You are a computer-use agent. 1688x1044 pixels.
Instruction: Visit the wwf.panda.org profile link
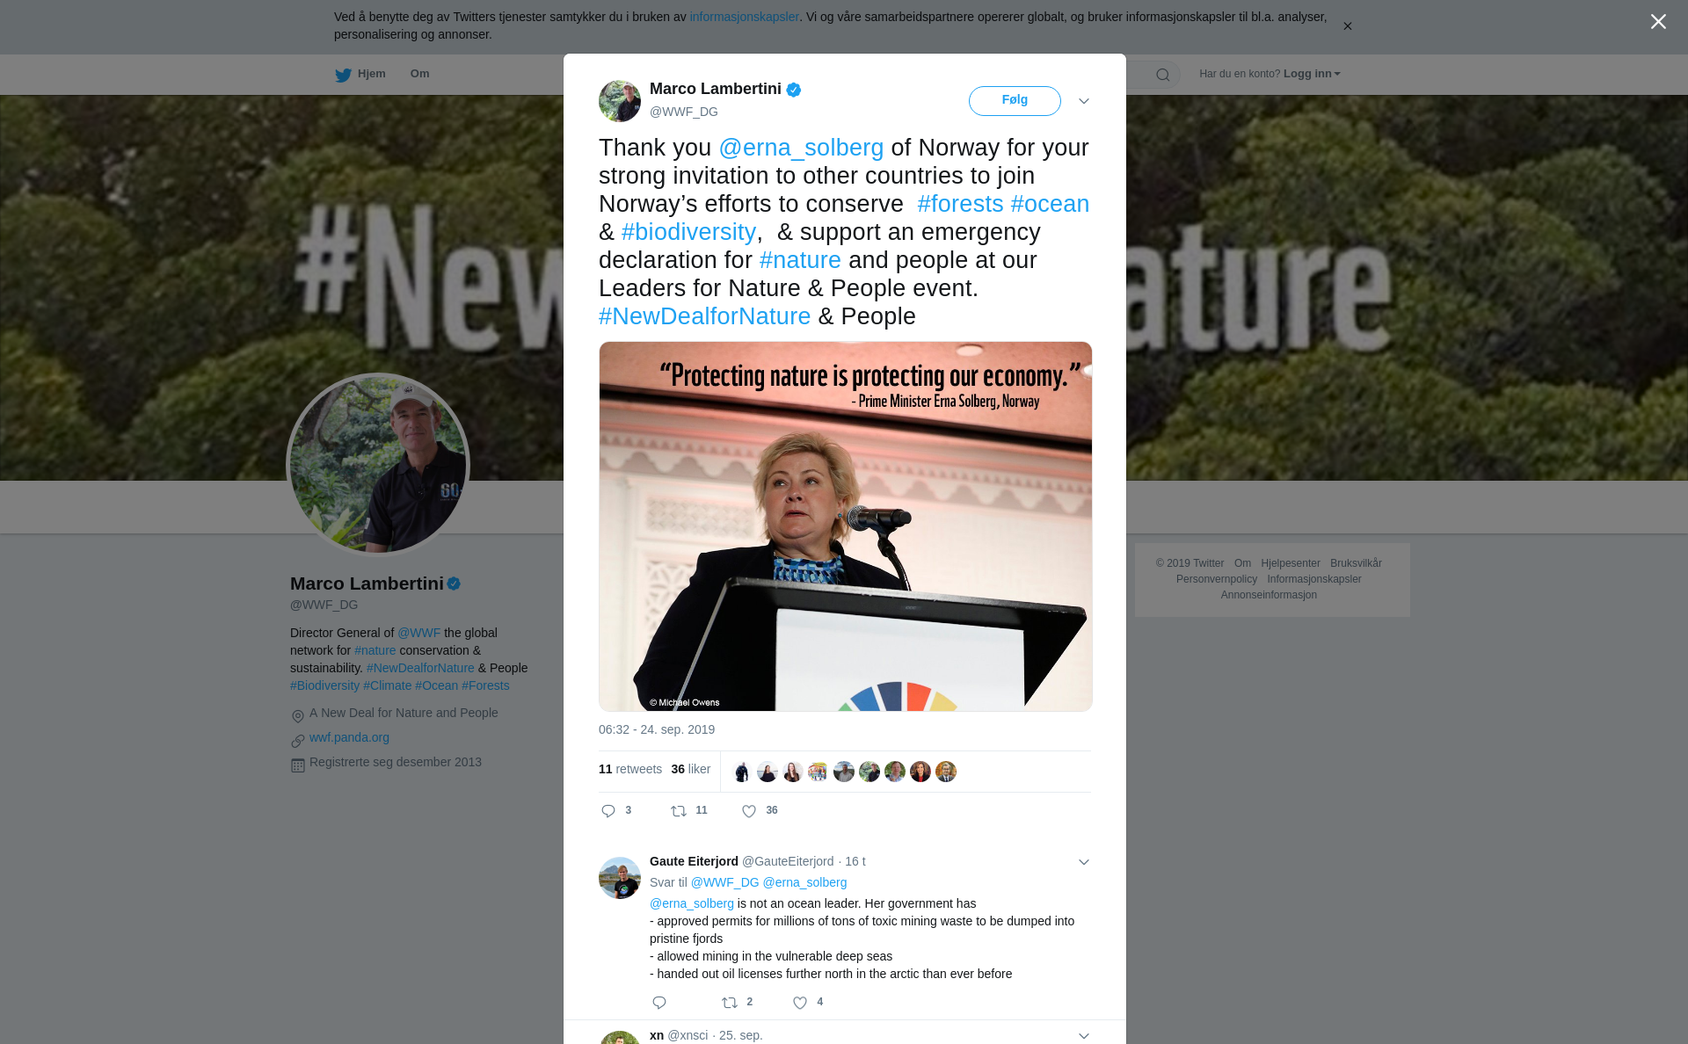click(x=349, y=737)
